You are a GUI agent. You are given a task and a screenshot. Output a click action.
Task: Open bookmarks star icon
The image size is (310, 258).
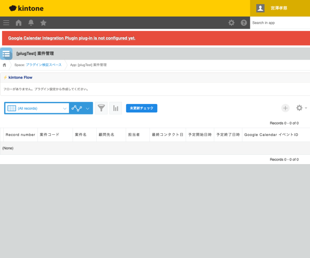[x=44, y=23]
